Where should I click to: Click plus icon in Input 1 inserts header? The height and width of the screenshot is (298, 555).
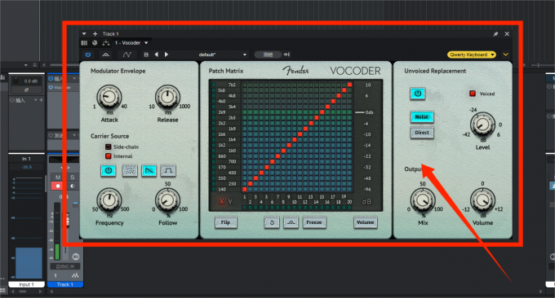[41, 100]
